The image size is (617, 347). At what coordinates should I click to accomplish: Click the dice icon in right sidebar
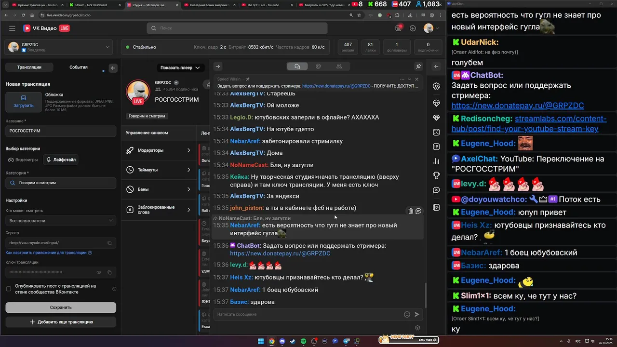click(x=436, y=132)
